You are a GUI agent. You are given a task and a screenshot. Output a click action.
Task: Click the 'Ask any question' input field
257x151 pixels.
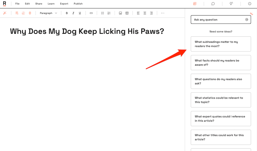point(221,20)
